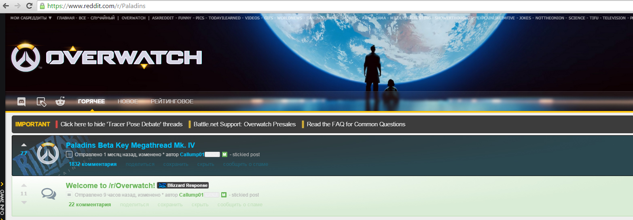Viewport: 633px width, 220px height.
Task: Click сохранить under the Welcome post
Action: click(x=170, y=205)
